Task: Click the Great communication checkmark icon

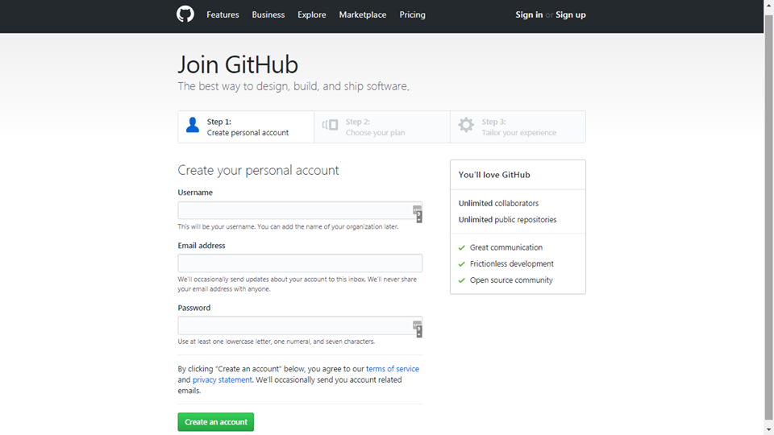Action: [461, 247]
